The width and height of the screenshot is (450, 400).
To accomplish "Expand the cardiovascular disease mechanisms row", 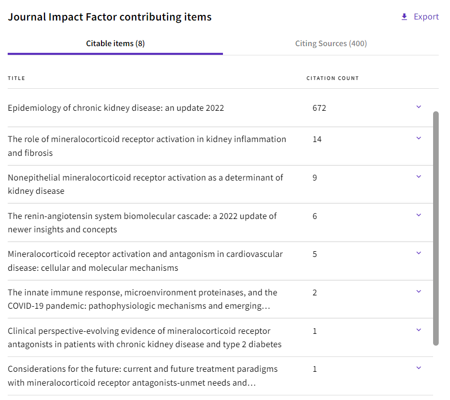I will (x=418, y=253).
